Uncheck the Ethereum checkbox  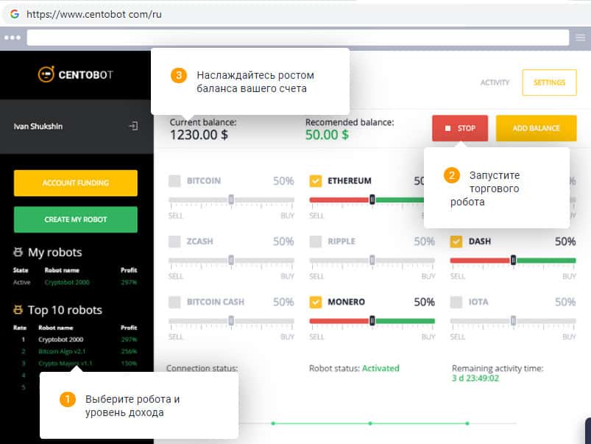pos(316,180)
